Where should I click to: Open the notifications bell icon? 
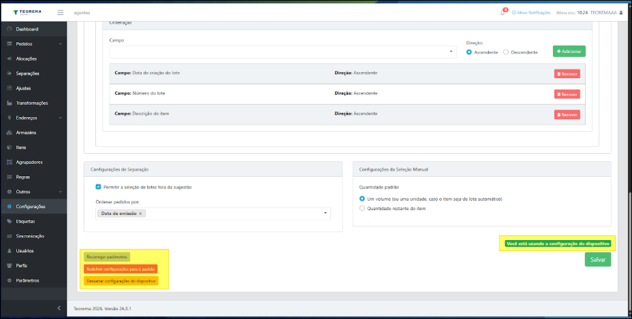503,12
